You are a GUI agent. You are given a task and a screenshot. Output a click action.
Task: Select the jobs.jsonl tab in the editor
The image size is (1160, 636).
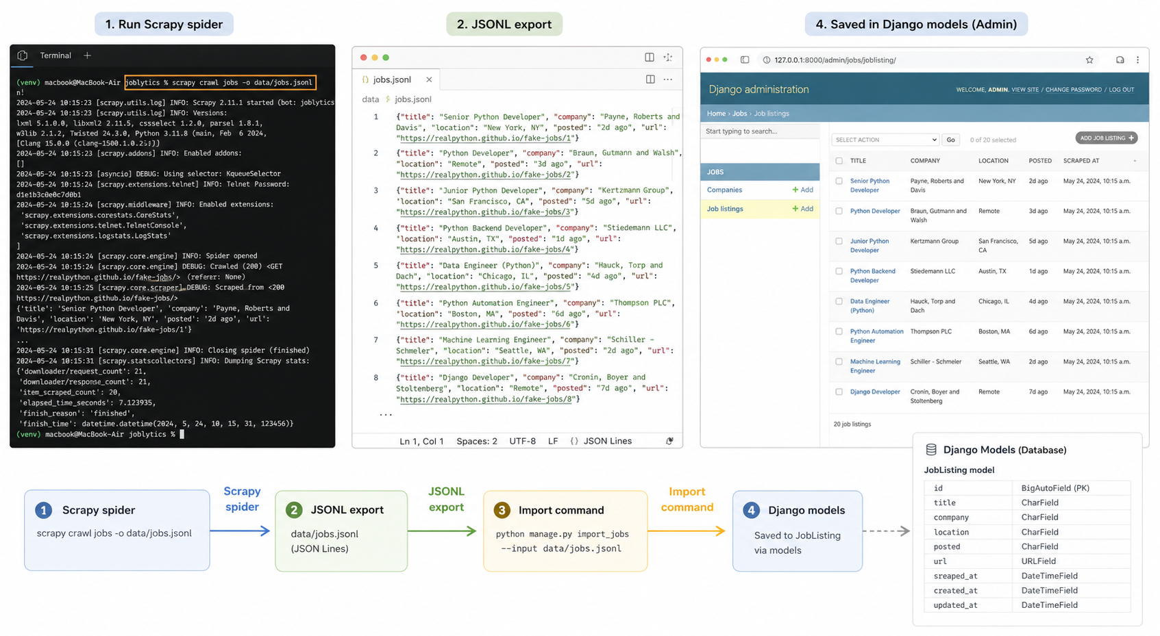(393, 80)
